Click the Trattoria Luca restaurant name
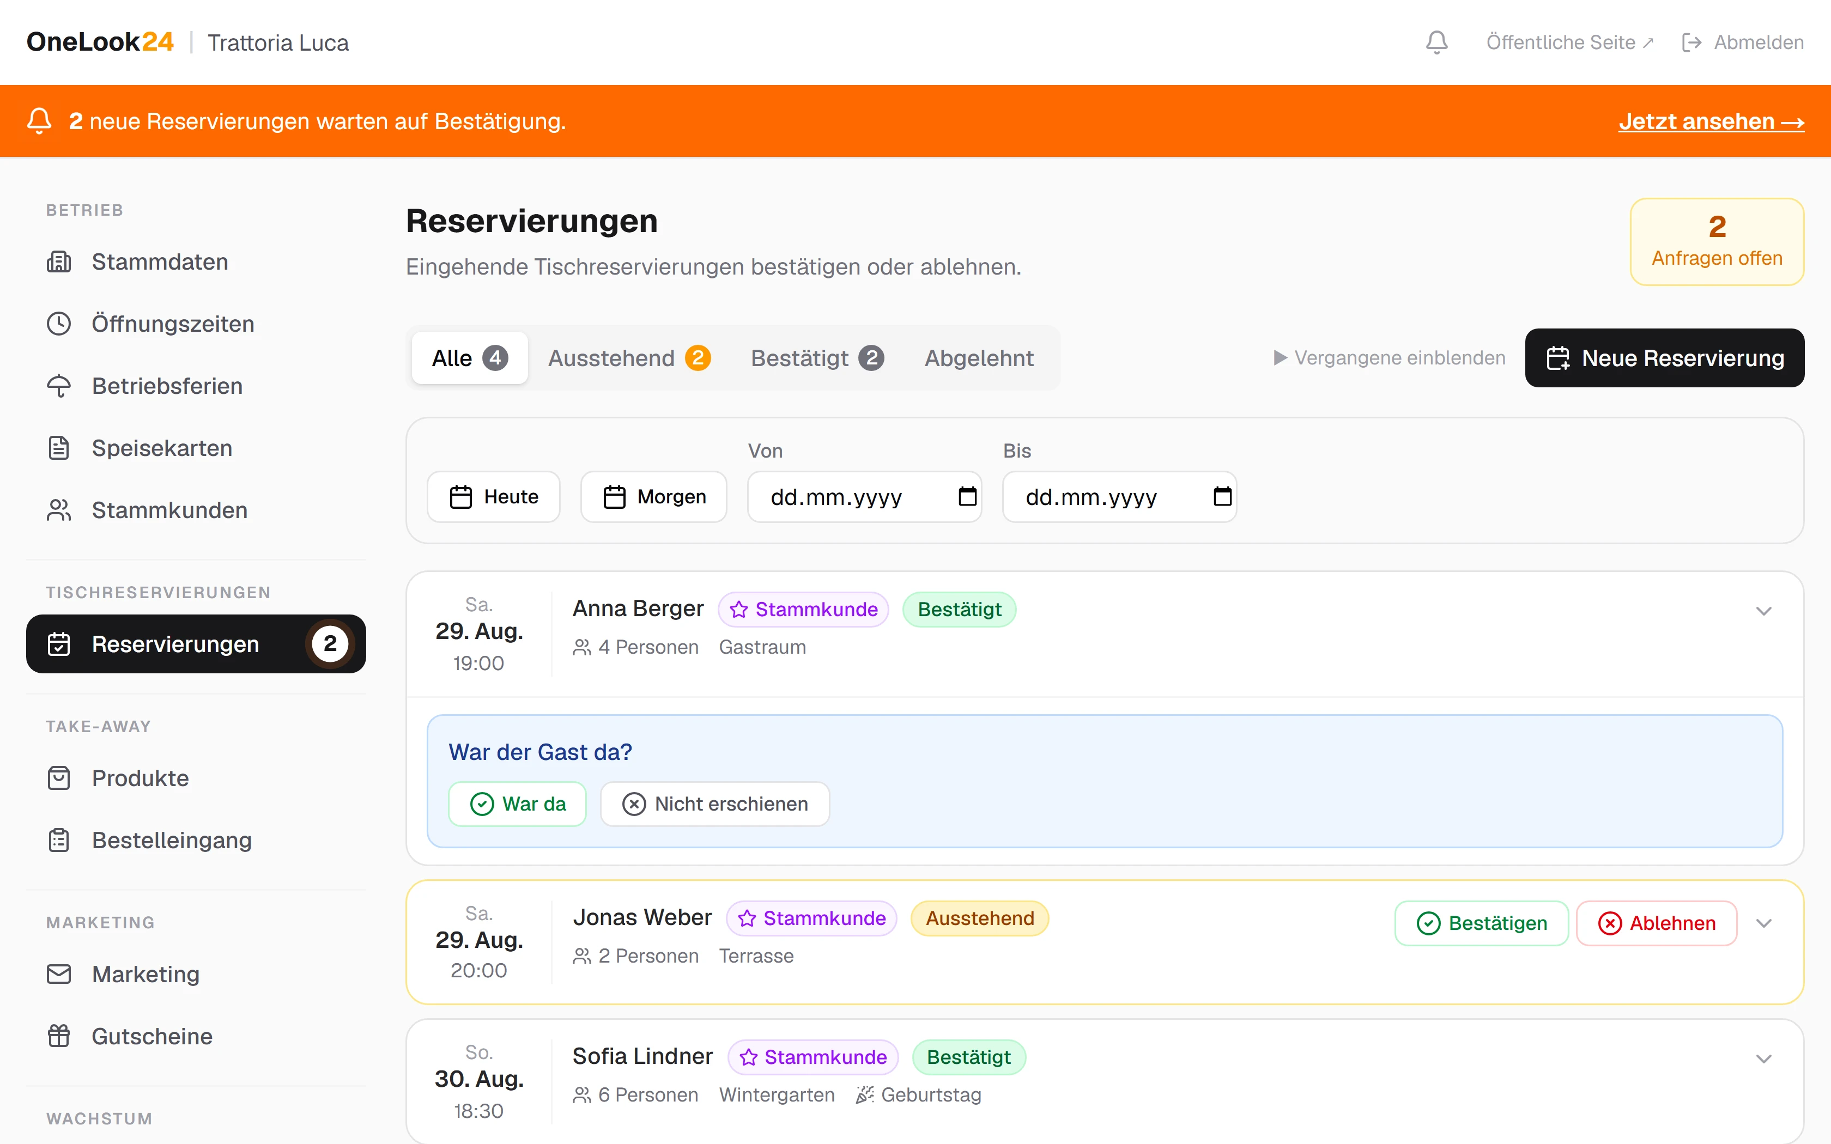This screenshot has width=1831, height=1144. tap(278, 42)
